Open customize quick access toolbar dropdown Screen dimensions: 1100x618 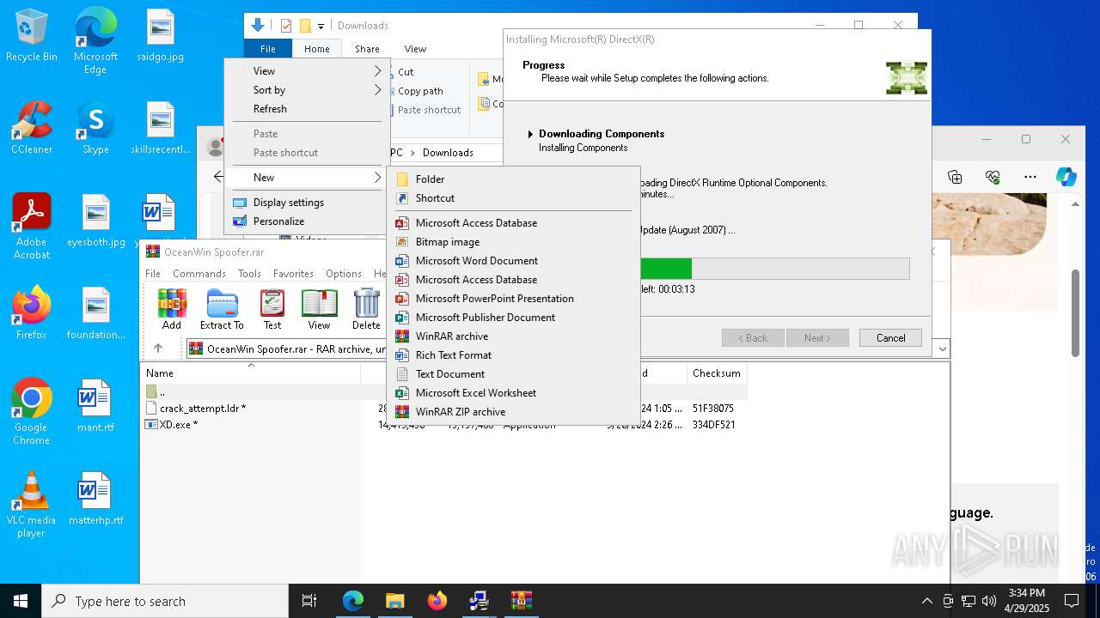pyautogui.click(x=321, y=26)
